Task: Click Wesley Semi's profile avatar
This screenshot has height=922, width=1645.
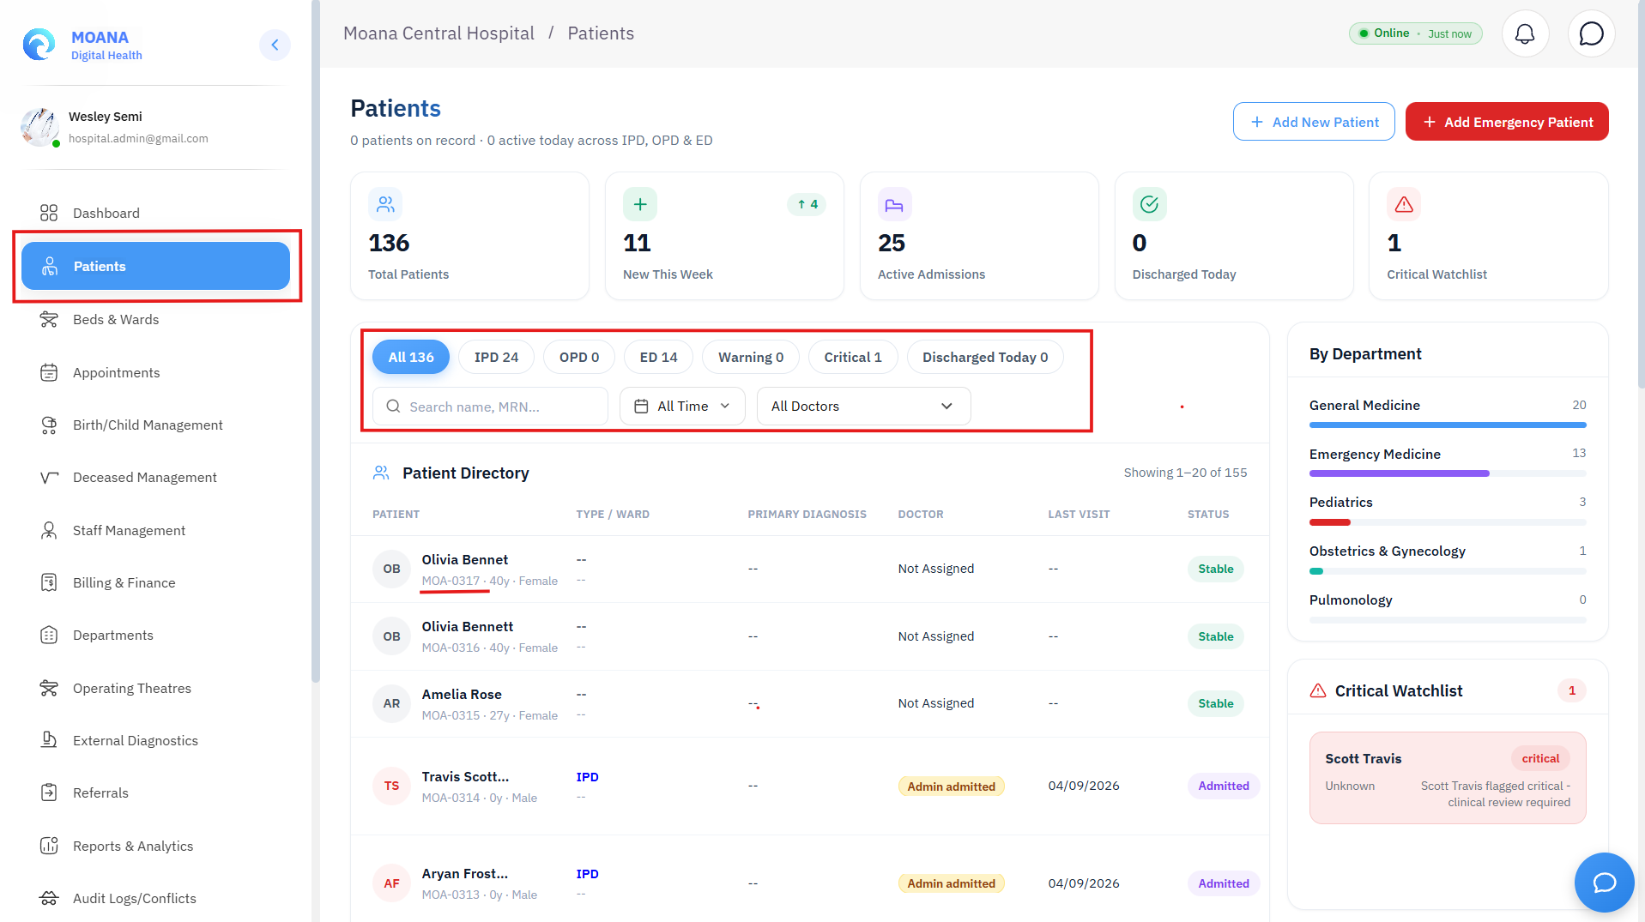Action: tap(39, 127)
